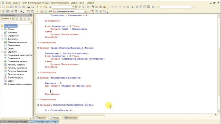This screenshot has height=124, width=221.
Task: Switch to the Форма window tab
Action: [x=45, y=122]
